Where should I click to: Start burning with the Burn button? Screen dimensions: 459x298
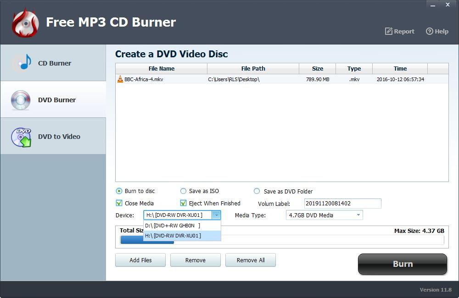point(403,264)
